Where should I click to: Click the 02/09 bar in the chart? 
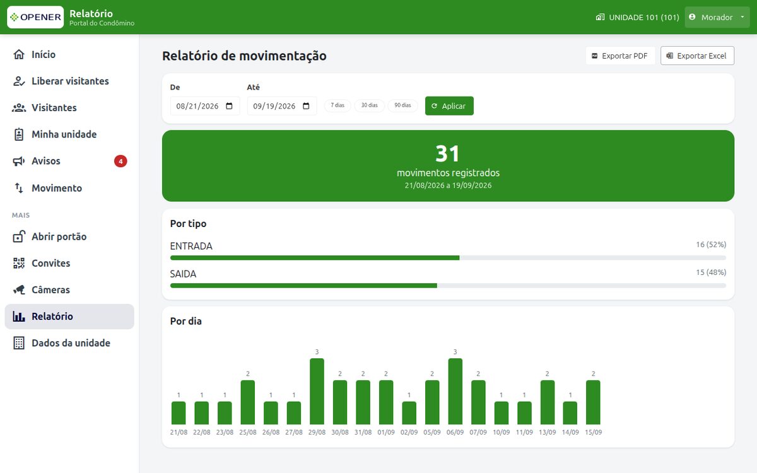[409, 413]
